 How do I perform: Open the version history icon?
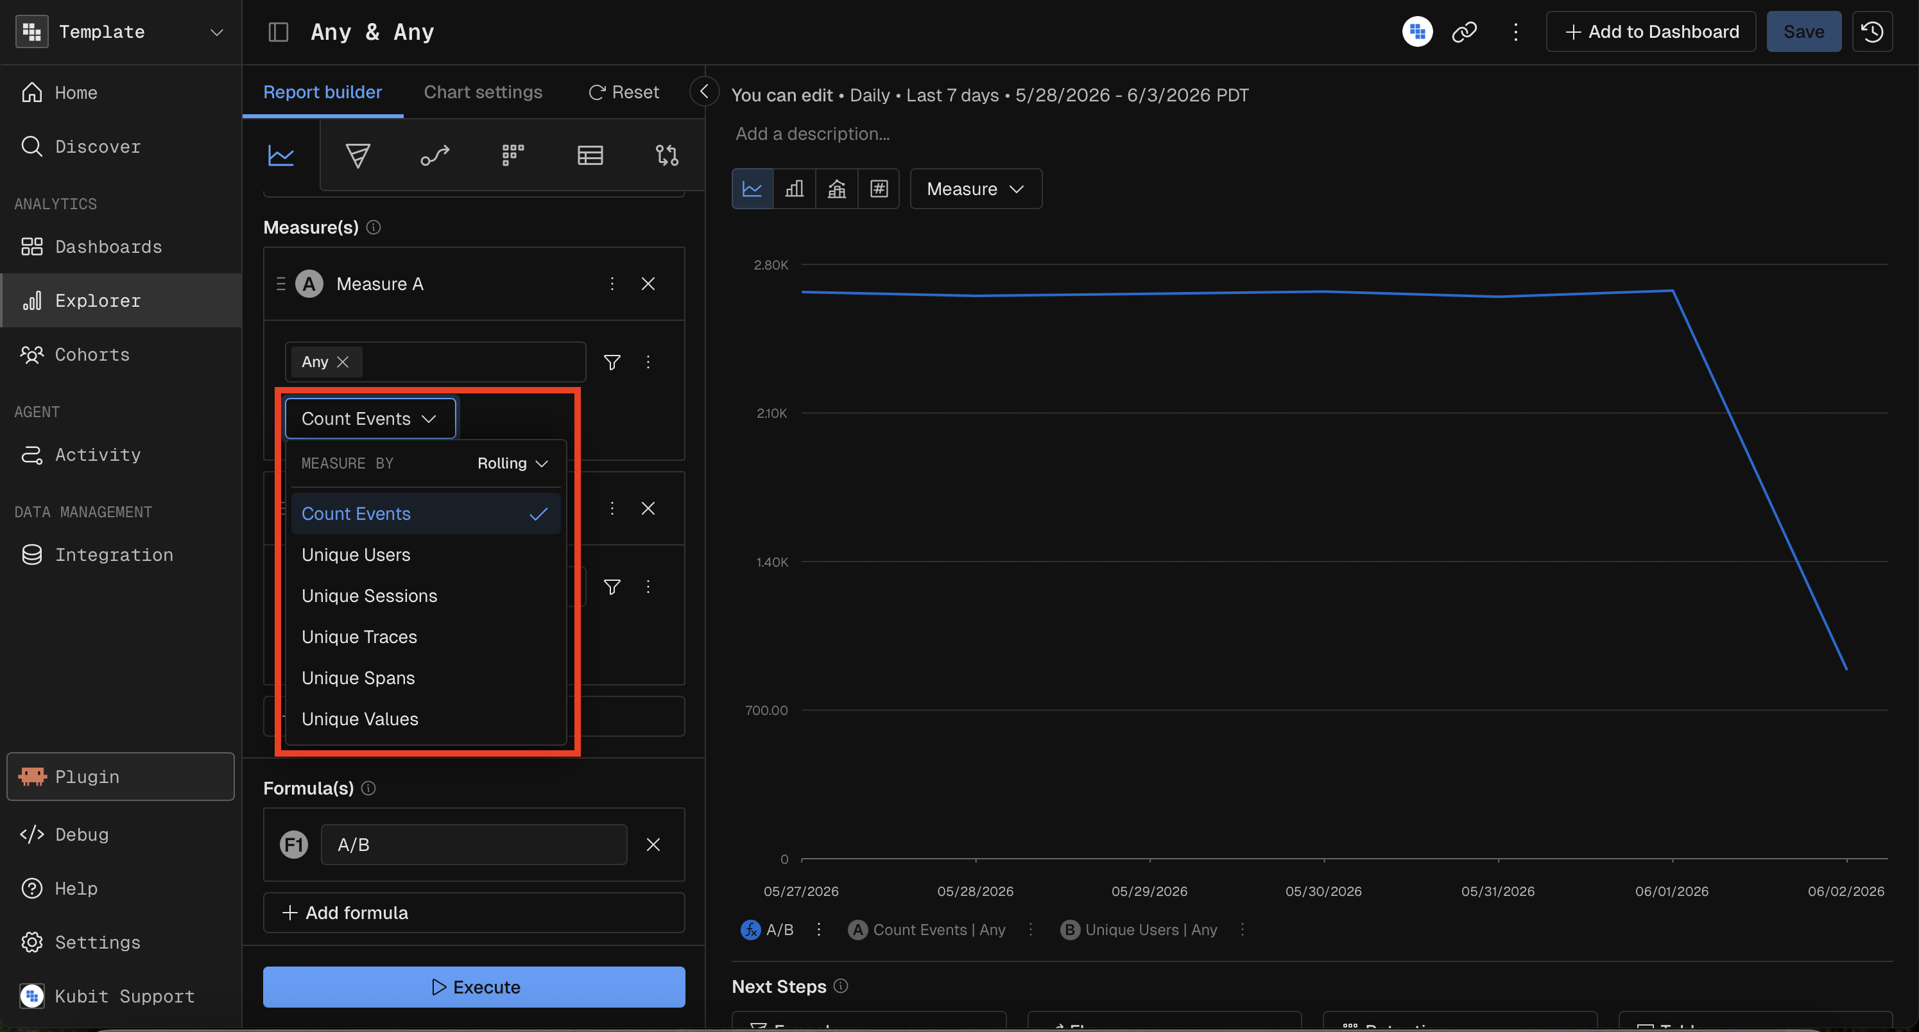(x=1872, y=31)
